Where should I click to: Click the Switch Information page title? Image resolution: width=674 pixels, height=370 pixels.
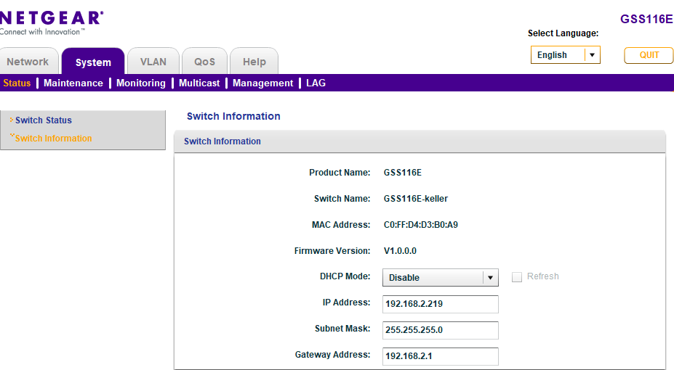[233, 116]
